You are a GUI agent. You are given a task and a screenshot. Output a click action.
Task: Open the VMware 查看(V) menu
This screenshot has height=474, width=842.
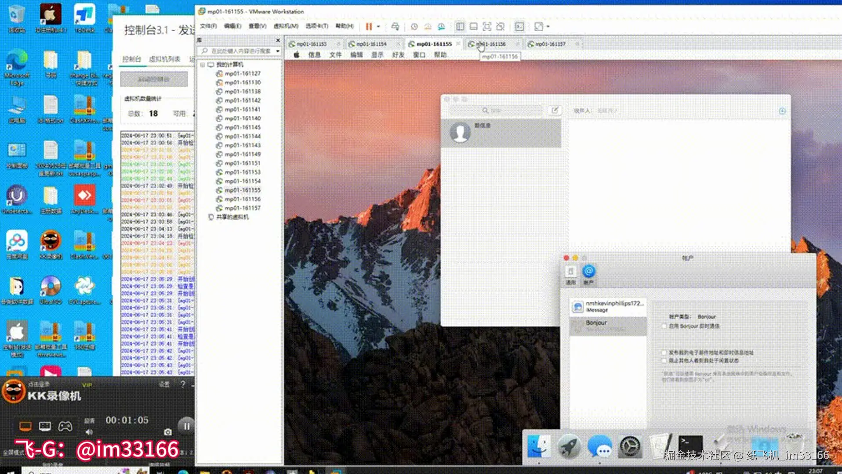coord(258,26)
